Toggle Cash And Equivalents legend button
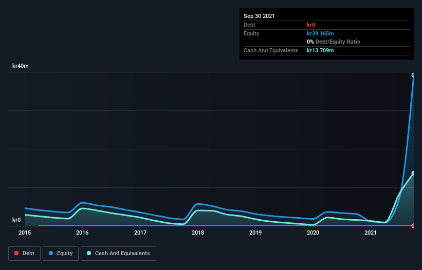Image resolution: width=422 pixels, height=270 pixels. (x=118, y=254)
